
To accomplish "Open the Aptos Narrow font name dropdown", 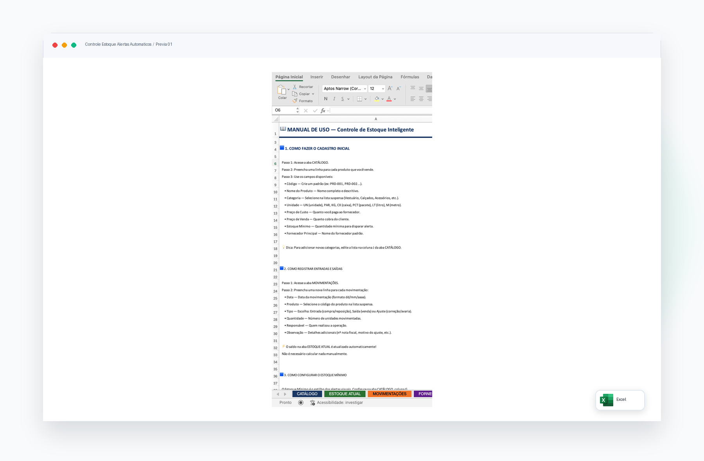I will pyautogui.click(x=365, y=89).
